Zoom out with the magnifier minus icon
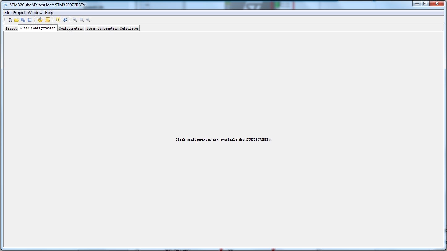The width and height of the screenshot is (447, 251). click(88, 20)
